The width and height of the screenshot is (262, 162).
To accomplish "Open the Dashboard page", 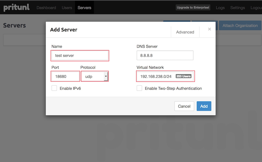I will coord(46,8).
